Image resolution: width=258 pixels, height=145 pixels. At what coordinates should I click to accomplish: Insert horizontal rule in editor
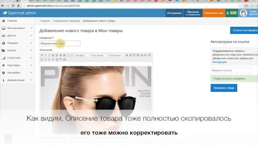(60, 59)
